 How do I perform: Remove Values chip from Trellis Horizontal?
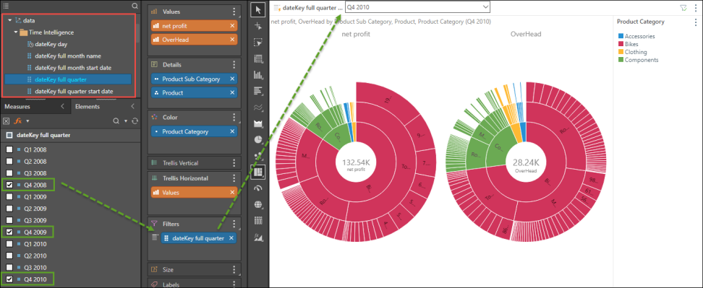pos(232,192)
